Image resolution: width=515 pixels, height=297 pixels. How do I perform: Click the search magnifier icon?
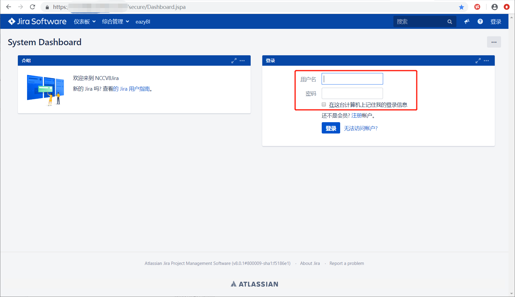click(450, 22)
